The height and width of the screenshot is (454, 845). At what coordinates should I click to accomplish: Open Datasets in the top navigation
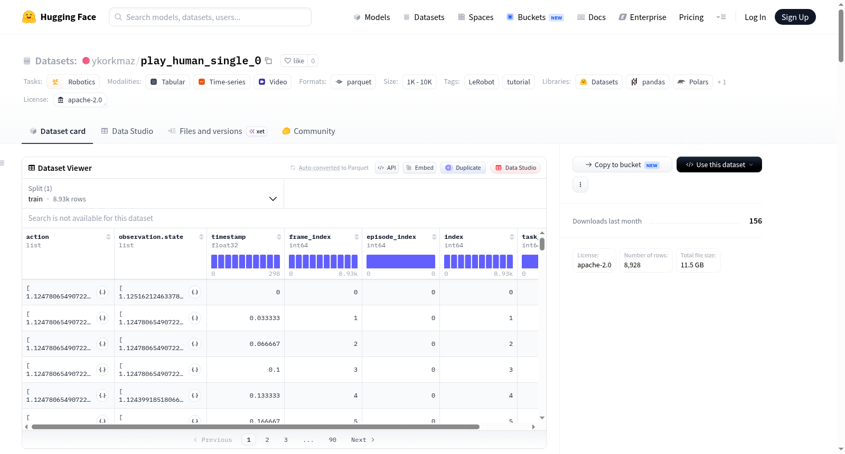[424, 17]
